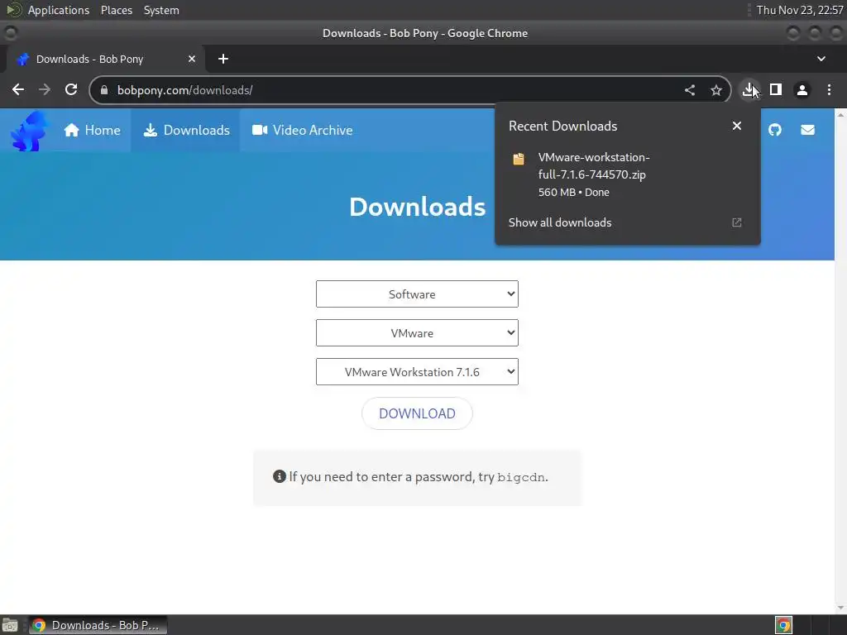Go back using the browser back arrow
This screenshot has width=847, height=635.
[18, 89]
